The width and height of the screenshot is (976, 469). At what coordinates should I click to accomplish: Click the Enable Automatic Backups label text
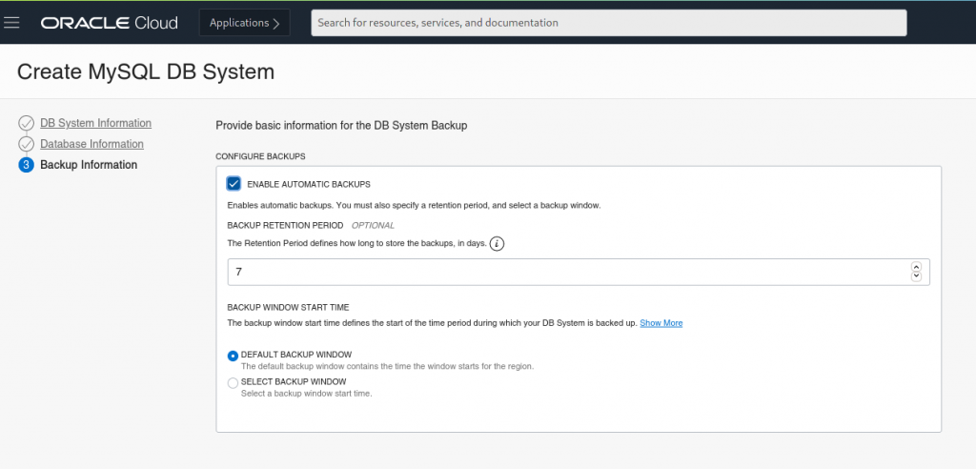click(x=309, y=184)
